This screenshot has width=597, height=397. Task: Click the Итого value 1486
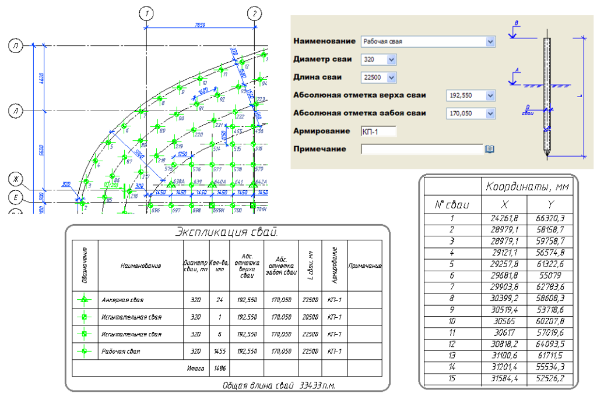point(220,368)
